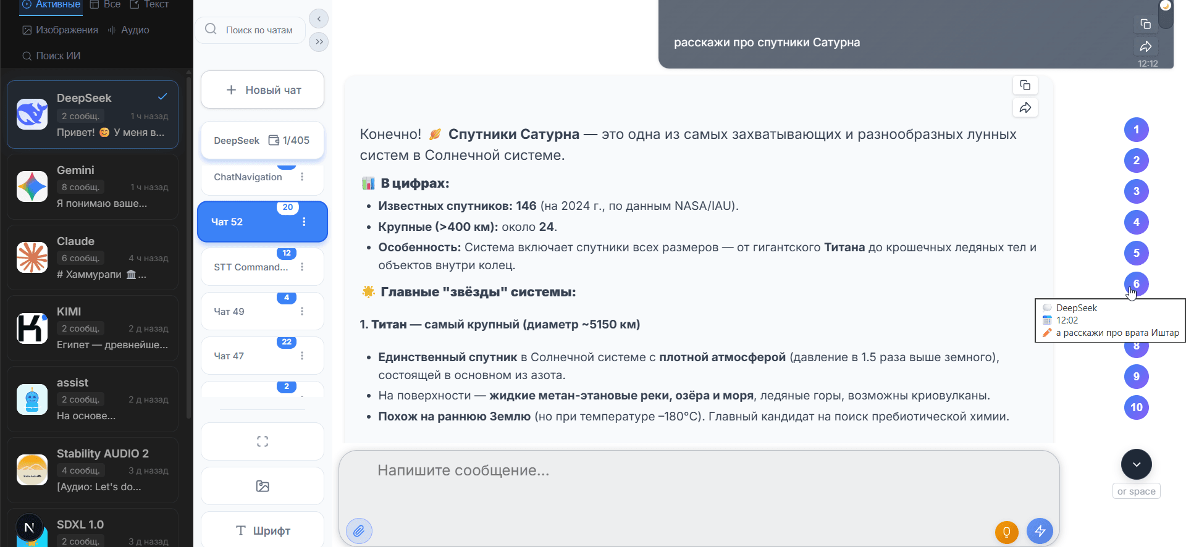This screenshot has width=1186, height=547.
Task: Open options menu for Чат 47
Action: click(302, 356)
